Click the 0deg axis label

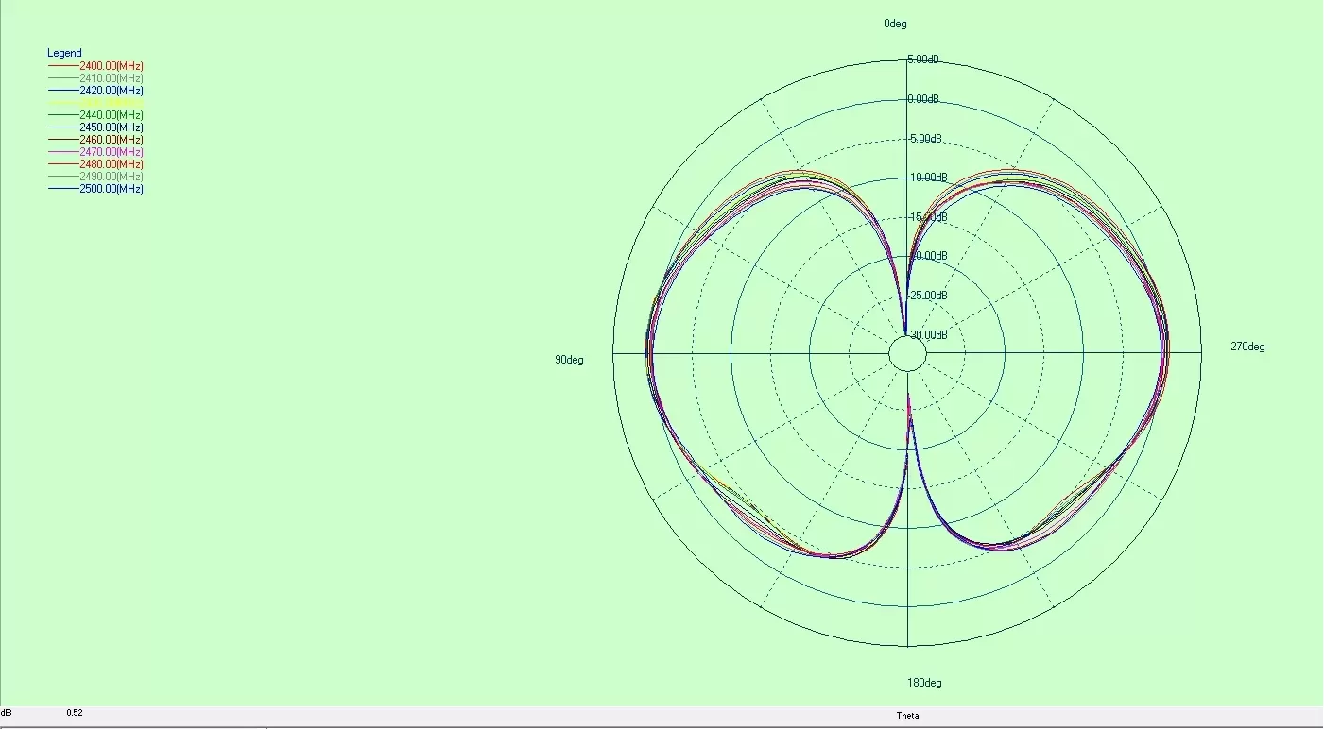tap(894, 23)
